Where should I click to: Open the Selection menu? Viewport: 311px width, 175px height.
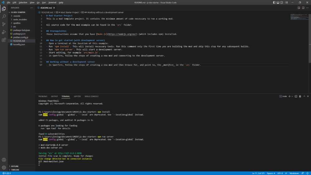tap(23, 2)
